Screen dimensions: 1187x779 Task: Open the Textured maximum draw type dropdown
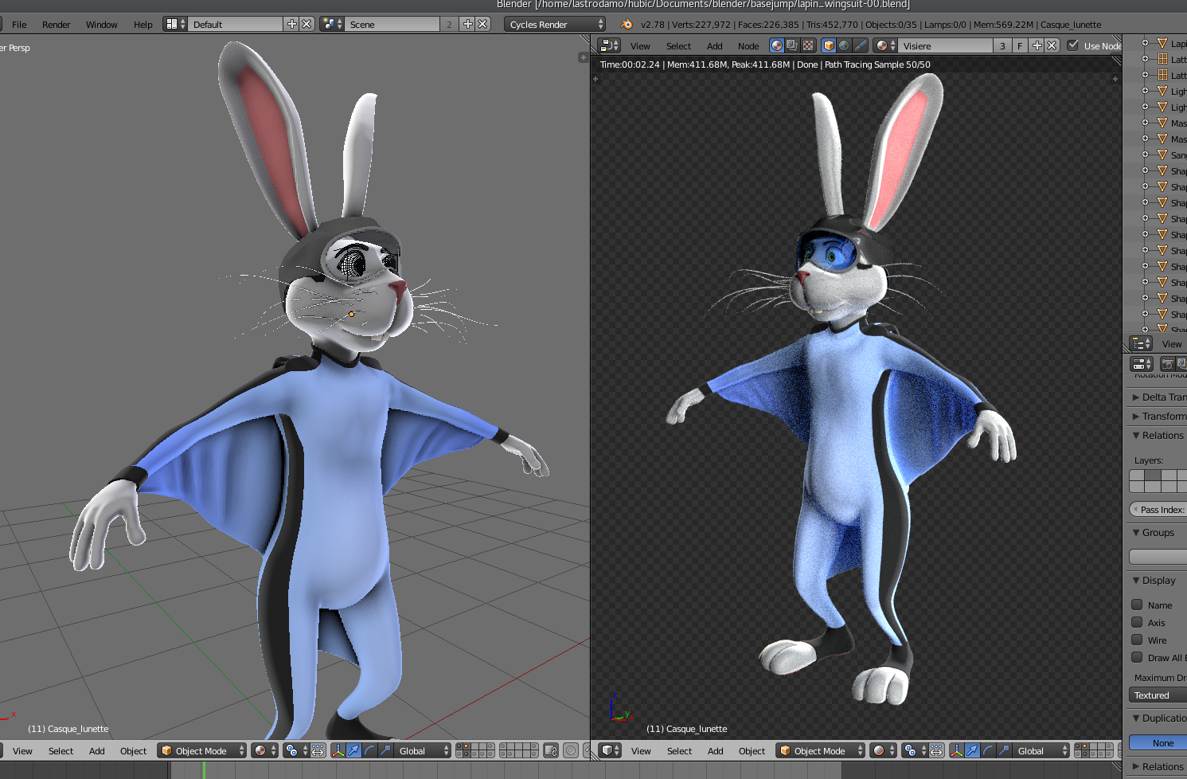1158,695
